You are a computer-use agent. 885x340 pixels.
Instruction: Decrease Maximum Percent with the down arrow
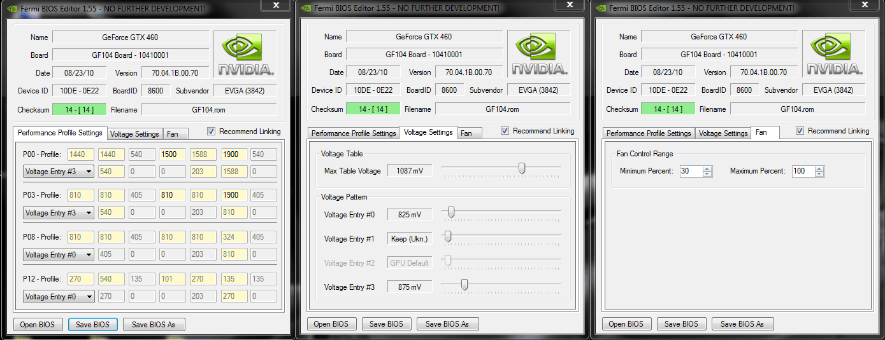click(x=819, y=174)
